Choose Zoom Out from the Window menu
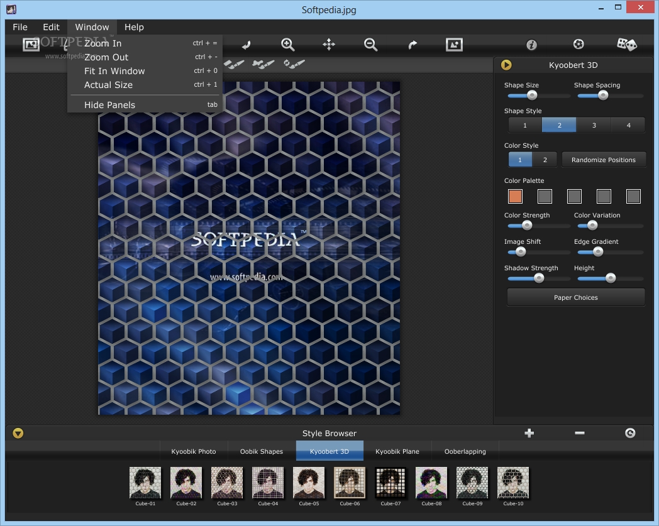This screenshot has width=659, height=526. point(145,57)
